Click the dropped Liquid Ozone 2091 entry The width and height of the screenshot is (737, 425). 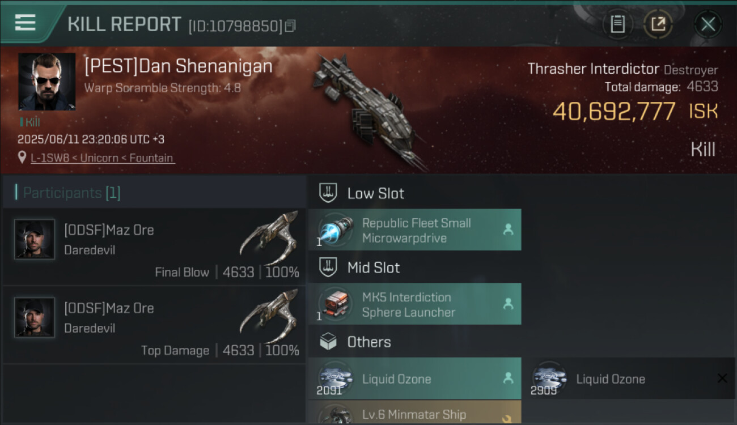pyautogui.click(x=414, y=379)
